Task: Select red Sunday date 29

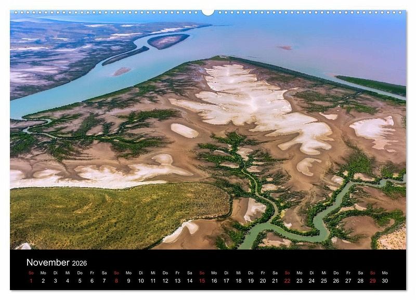Action: click(372, 281)
